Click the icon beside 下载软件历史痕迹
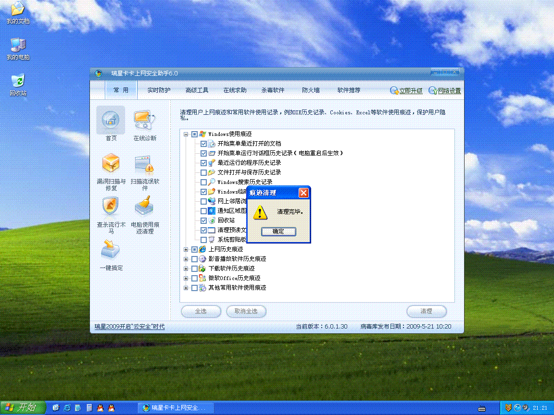This screenshot has width=554, height=415. (202, 269)
